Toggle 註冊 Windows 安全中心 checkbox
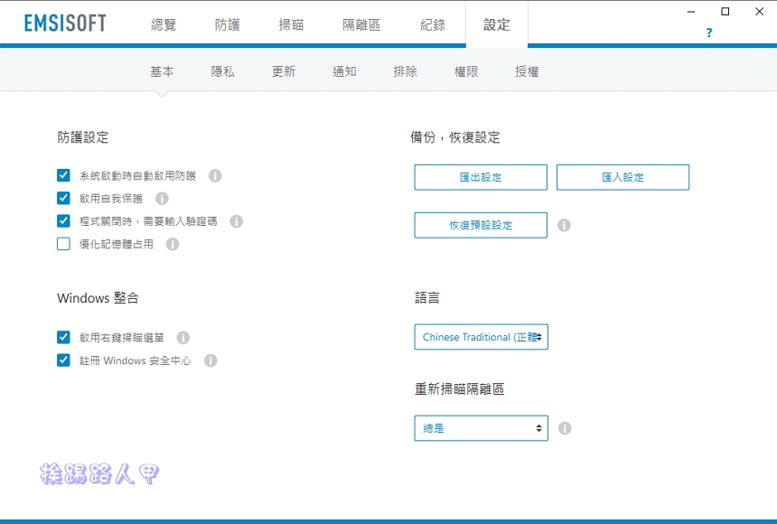 point(63,360)
